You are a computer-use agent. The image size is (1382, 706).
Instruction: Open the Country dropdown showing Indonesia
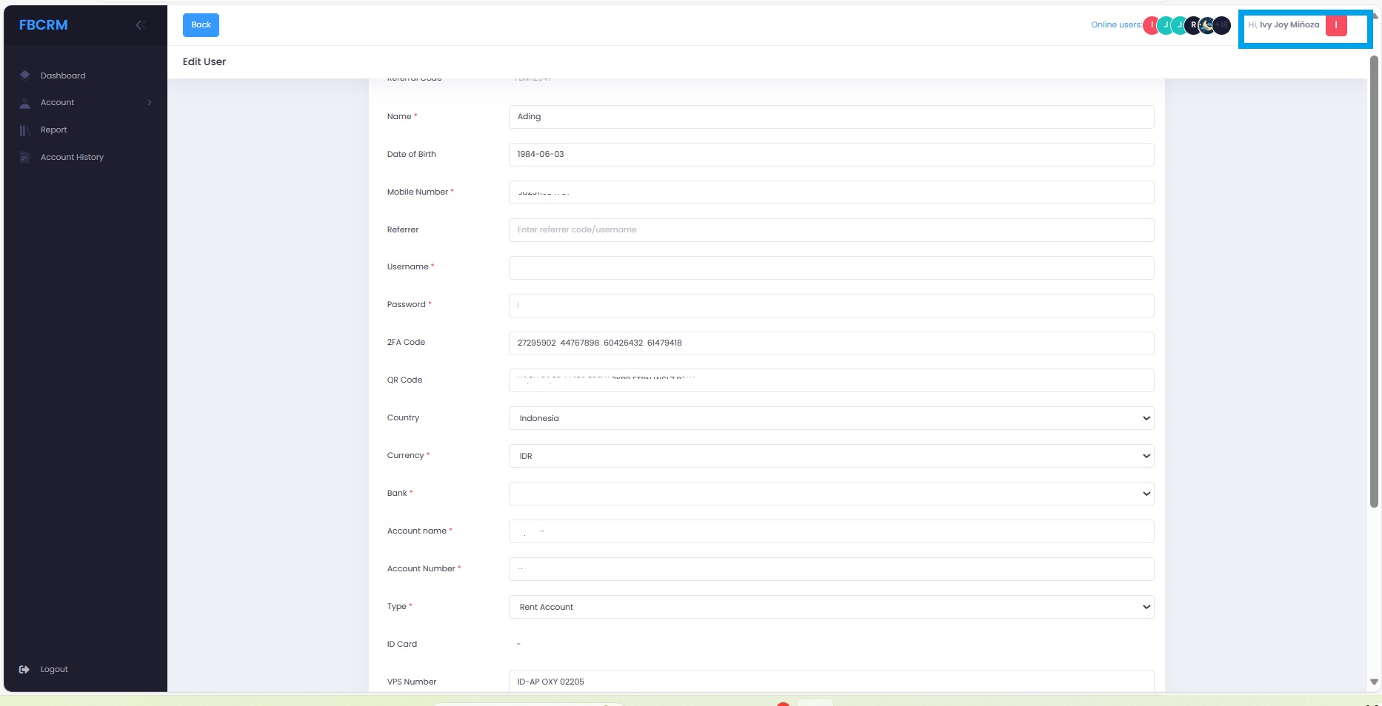[831, 418]
